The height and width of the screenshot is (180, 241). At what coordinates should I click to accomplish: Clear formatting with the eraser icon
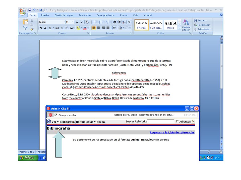click(x=87, y=22)
